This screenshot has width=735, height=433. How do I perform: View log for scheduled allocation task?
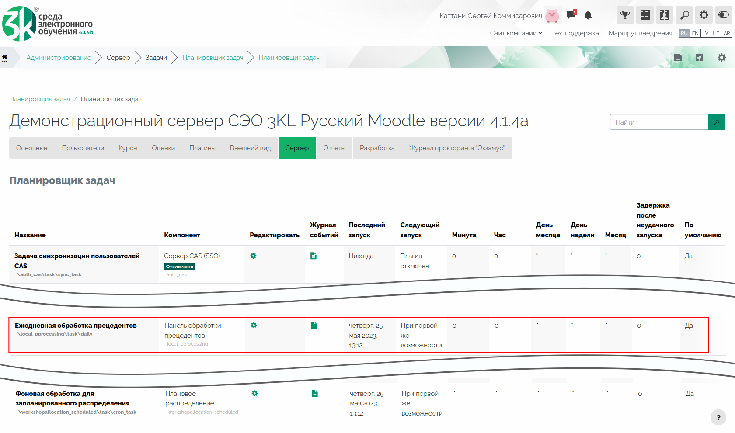314,393
